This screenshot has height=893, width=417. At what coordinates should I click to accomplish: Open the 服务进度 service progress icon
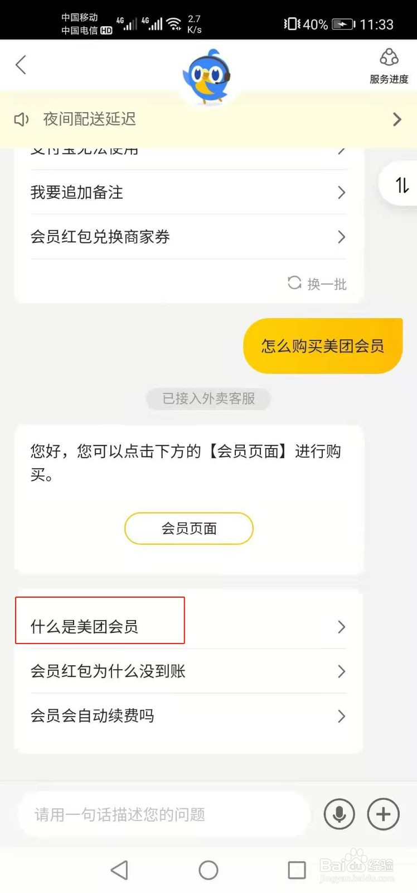(389, 66)
